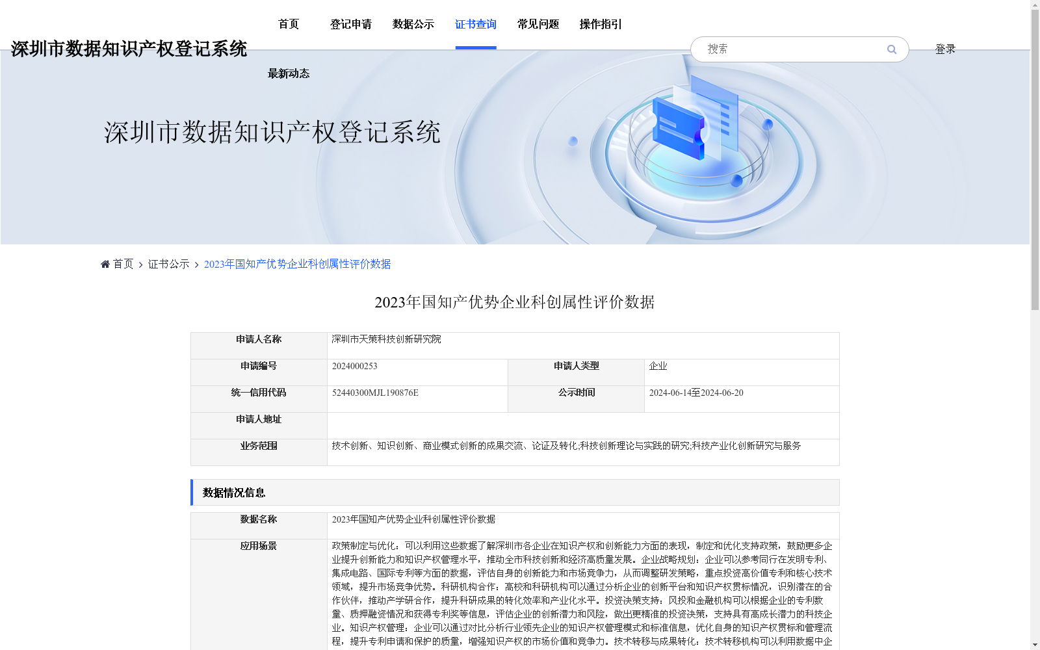
Task: Open the 首页 nav menu item
Action: 289,24
